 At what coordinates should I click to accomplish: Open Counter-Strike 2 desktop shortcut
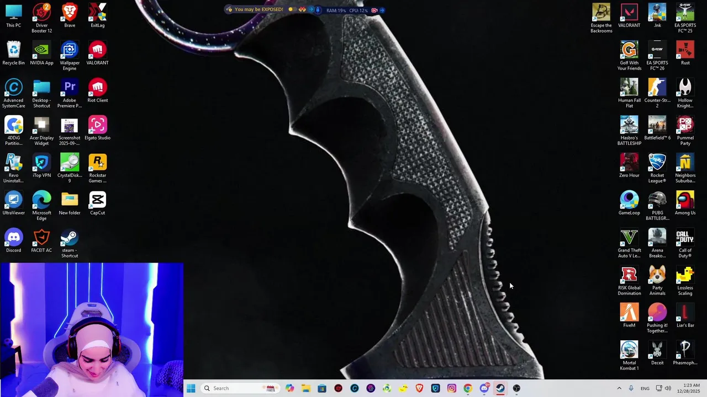[x=657, y=93]
